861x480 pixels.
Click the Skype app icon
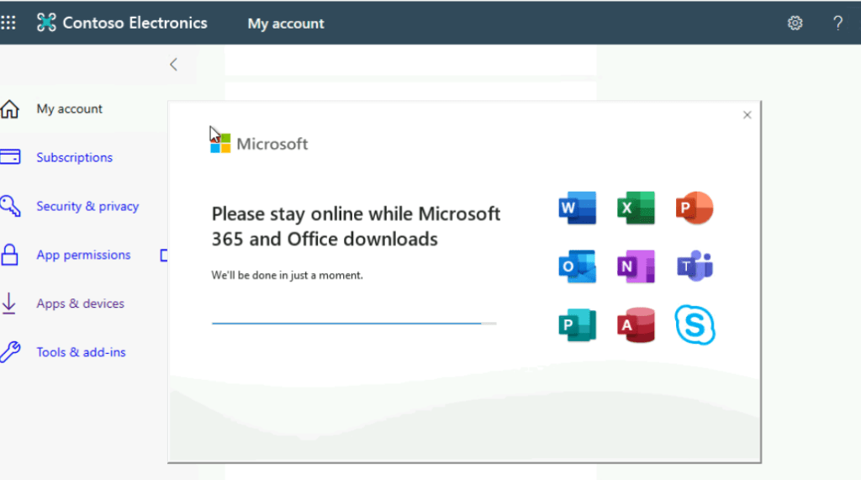coord(695,325)
